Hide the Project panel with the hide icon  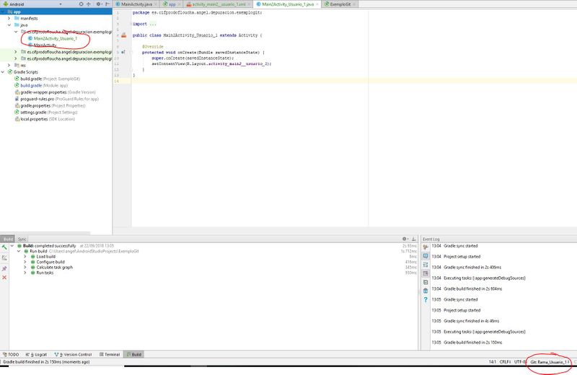107,4
